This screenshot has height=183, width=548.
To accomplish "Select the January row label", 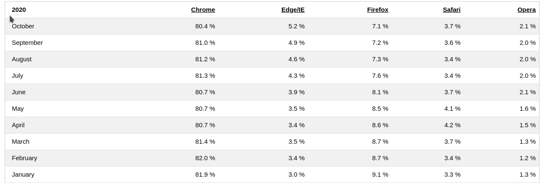I will pyautogui.click(x=23, y=175).
